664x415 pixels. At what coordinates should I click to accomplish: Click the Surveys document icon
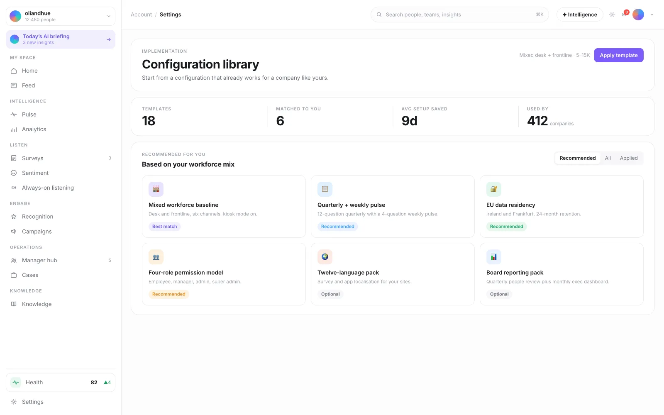[x=14, y=159]
